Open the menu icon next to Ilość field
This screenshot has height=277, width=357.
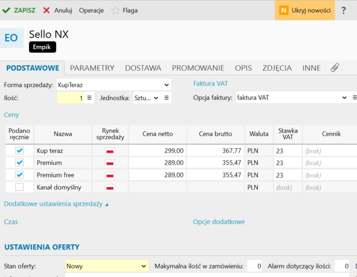(89, 98)
